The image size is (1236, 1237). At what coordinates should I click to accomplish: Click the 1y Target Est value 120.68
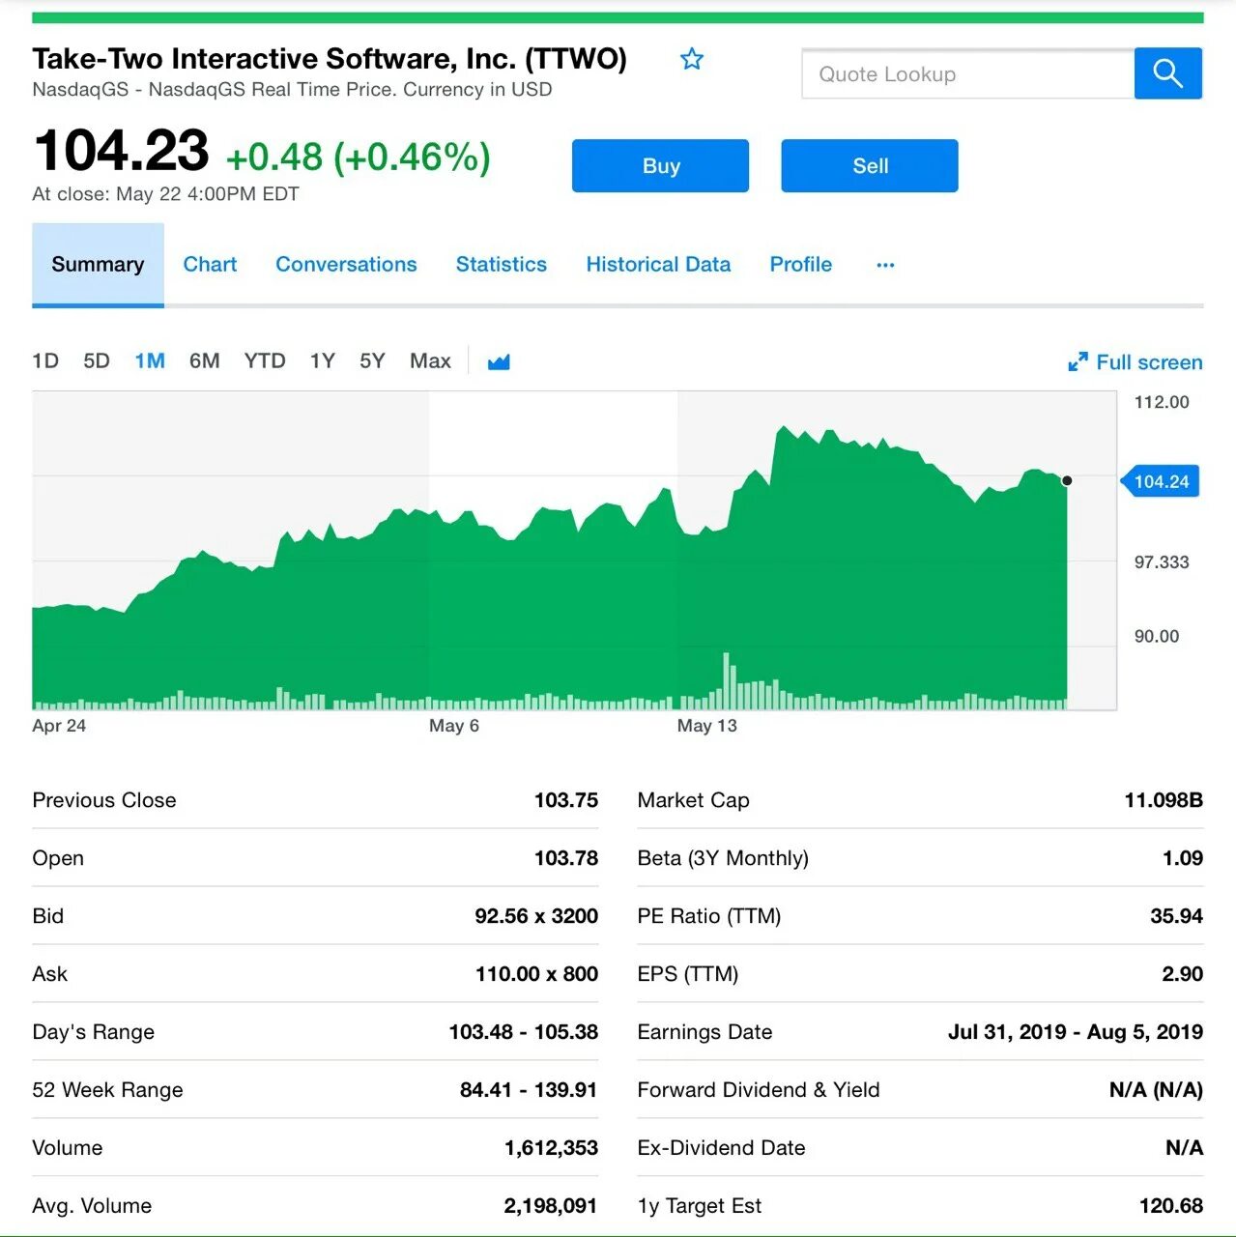(x=1171, y=1206)
